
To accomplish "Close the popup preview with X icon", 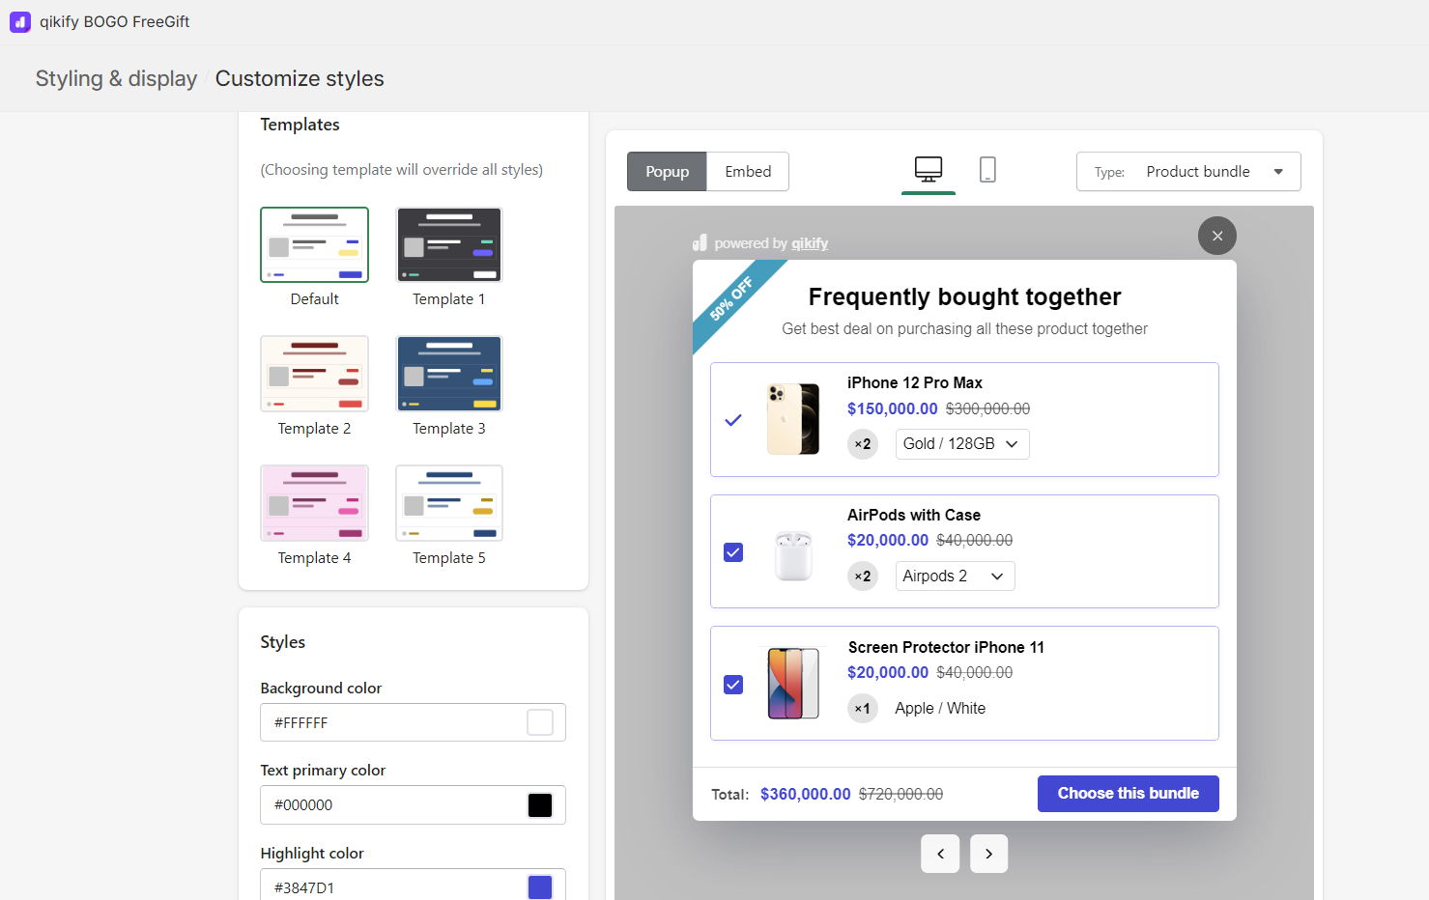I will 1217,236.
